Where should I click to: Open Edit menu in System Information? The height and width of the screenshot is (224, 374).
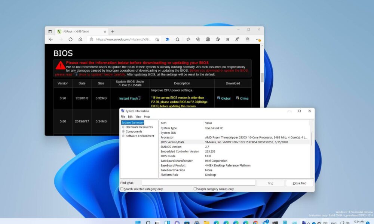tap(130, 116)
